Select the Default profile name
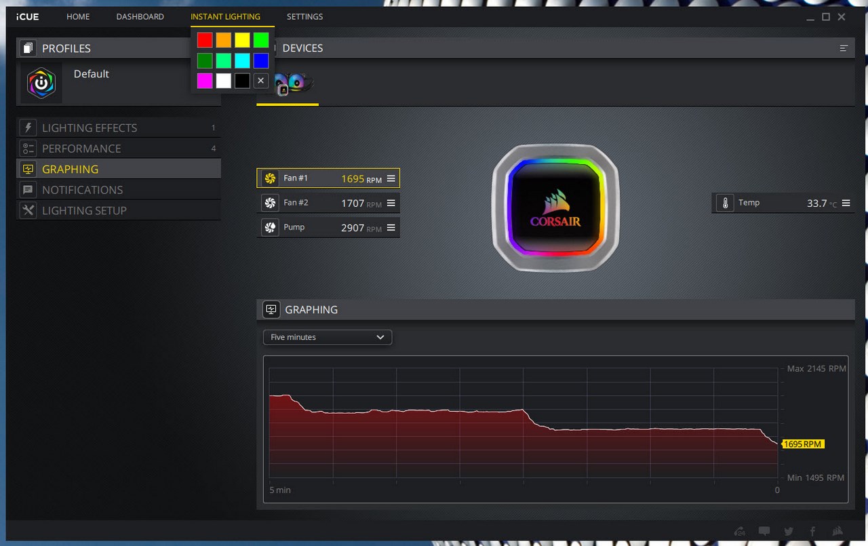868x546 pixels. 91,74
